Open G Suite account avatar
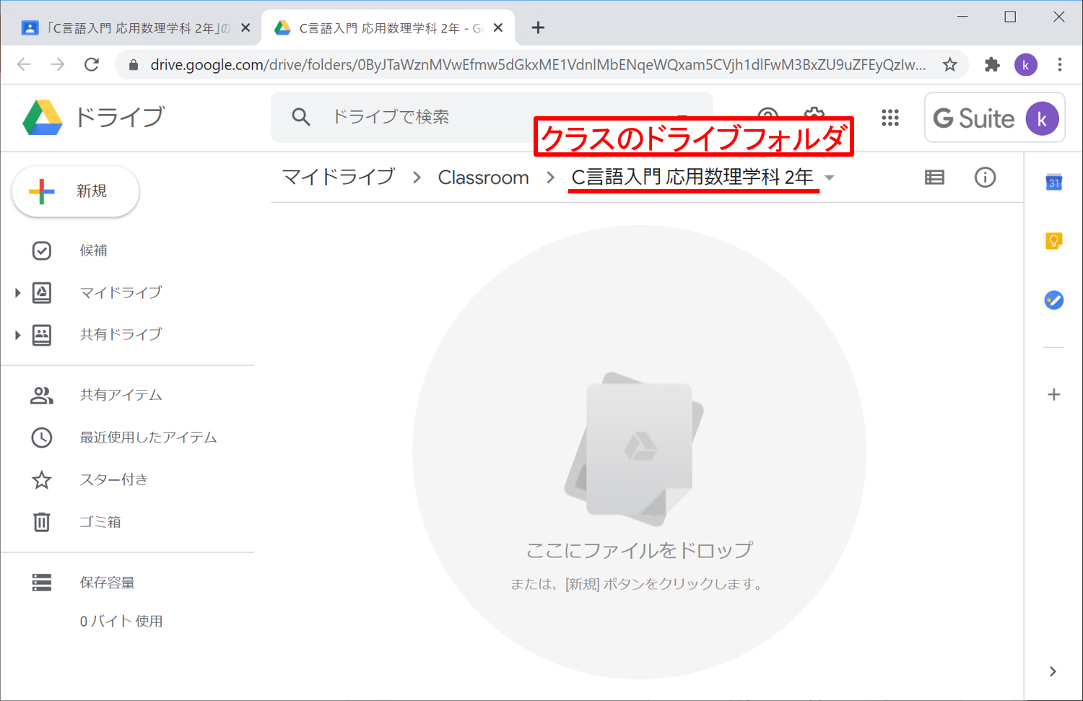1083x701 pixels. click(x=1042, y=119)
